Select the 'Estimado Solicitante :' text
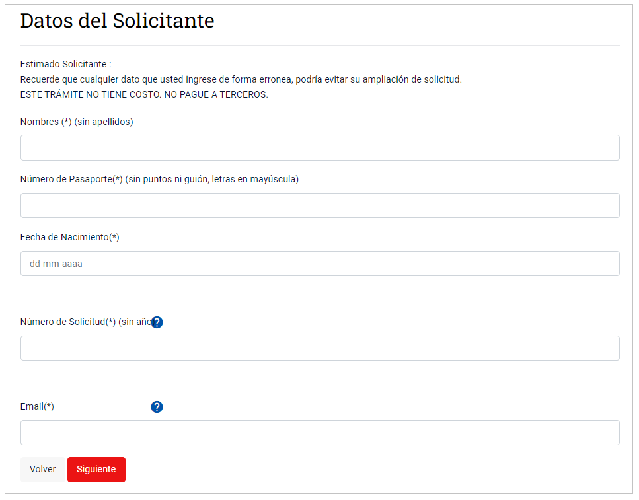This screenshot has height=500, width=639. (x=65, y=64)
